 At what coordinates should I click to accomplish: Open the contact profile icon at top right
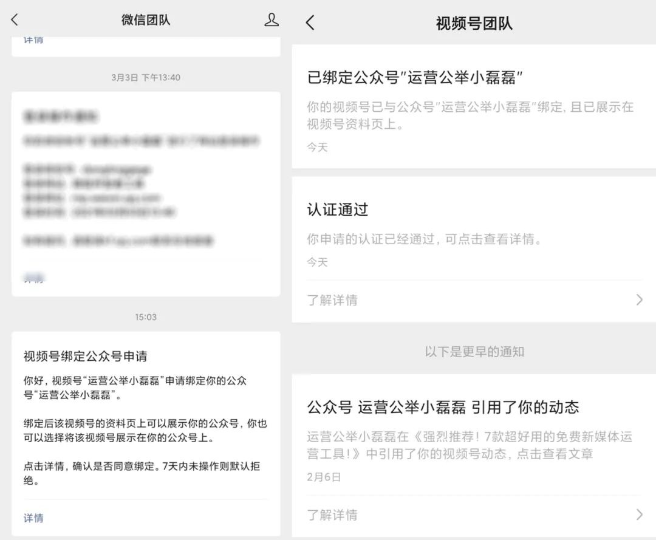272,19
